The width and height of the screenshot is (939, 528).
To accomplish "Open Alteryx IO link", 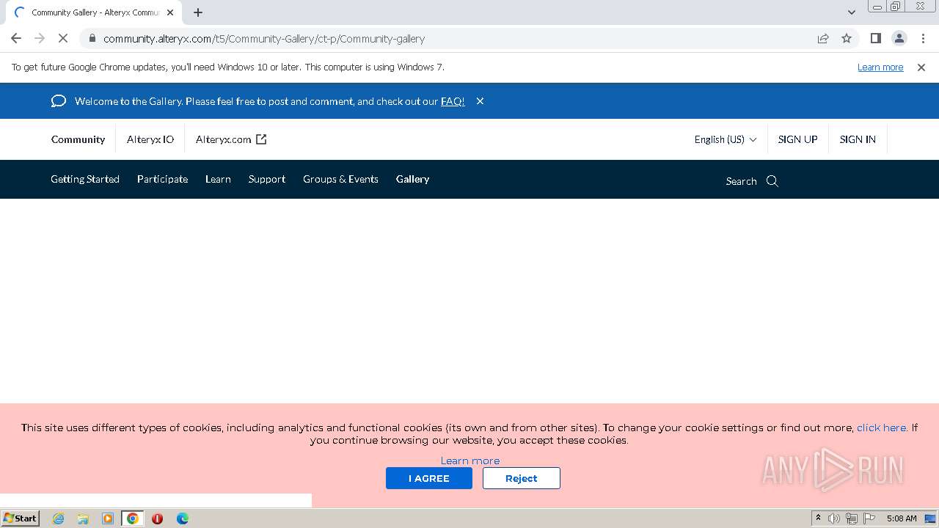I will click(150, 139).
